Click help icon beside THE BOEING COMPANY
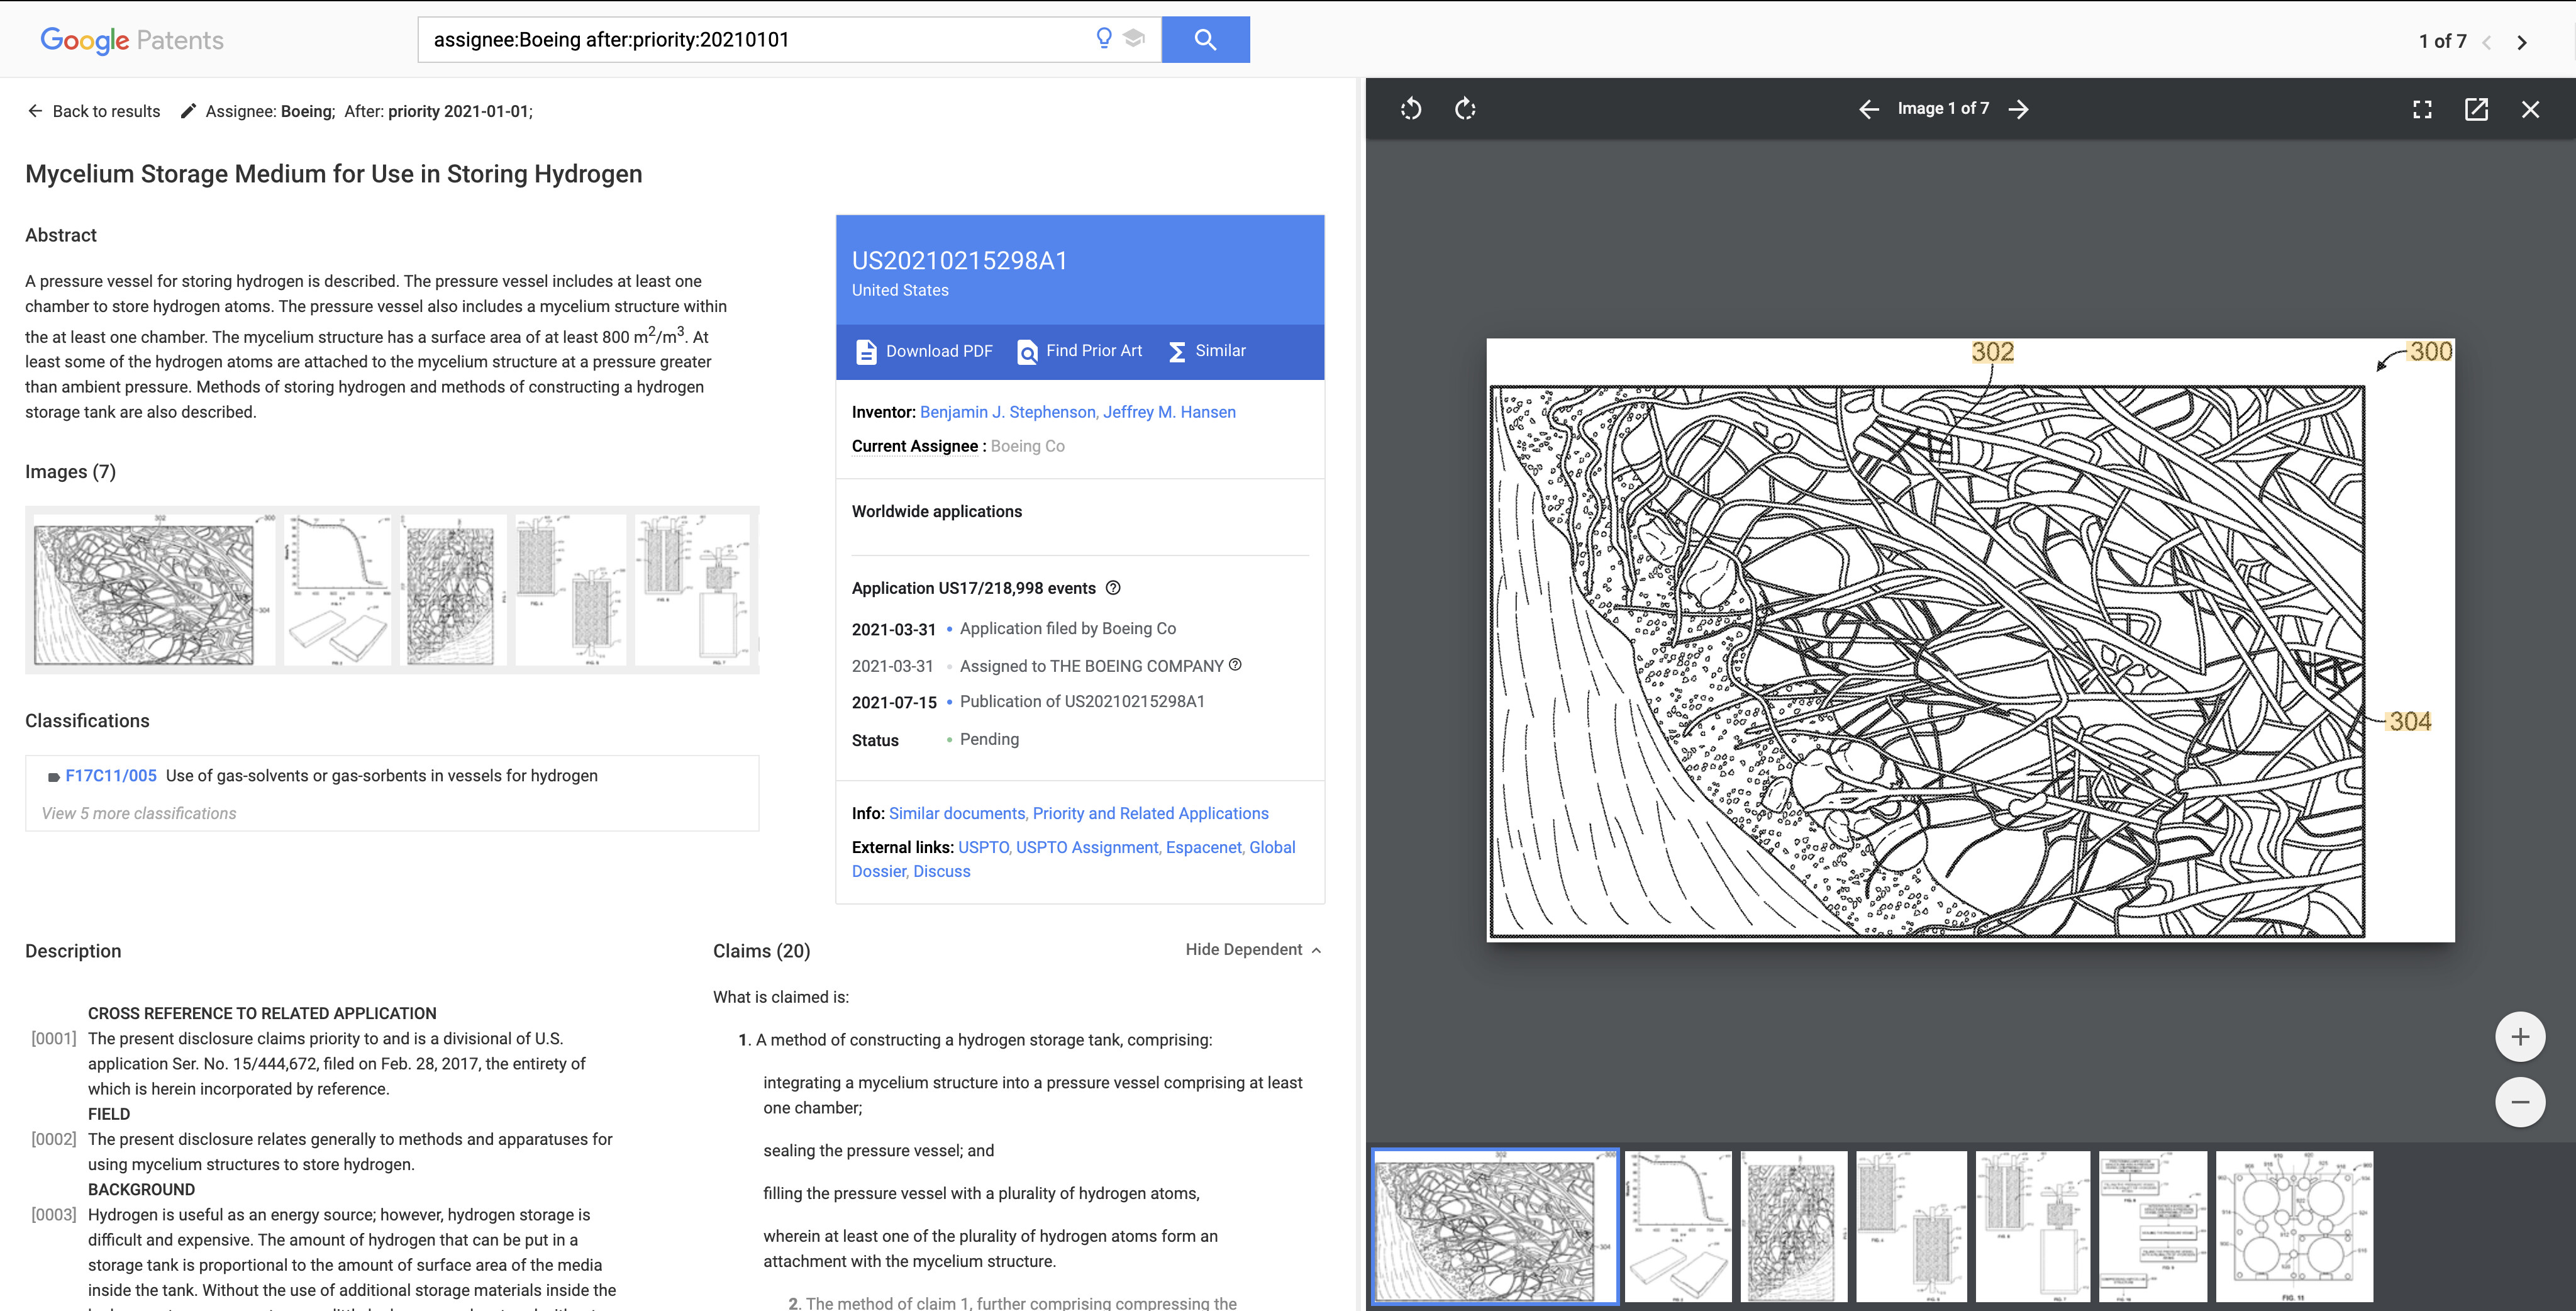The width and height of the screenshot is (2576, 1311). 1235,665
